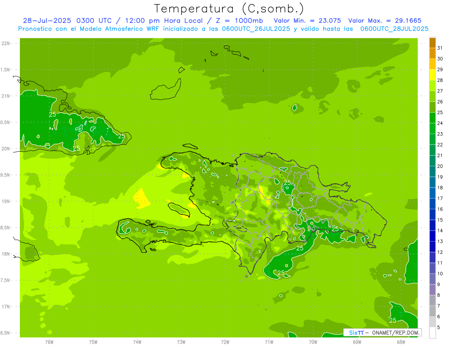
Task: Click the '70W' longitude axis label
Action: pyautogui.click(x=313, y=342)
